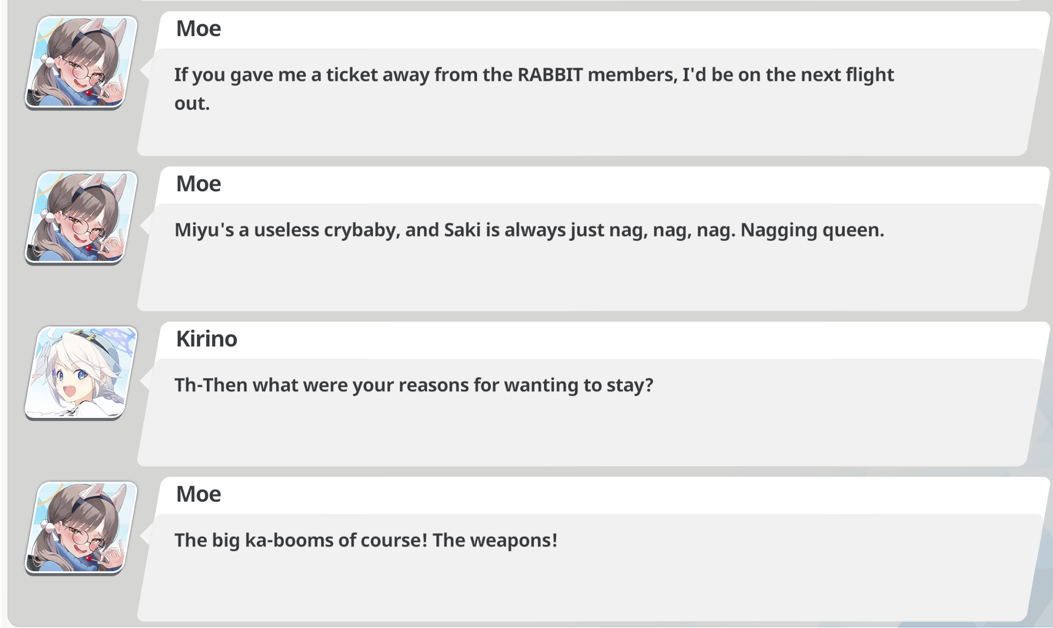Image resolution: width=1053 pixels, height=628 pixels.
Task: Click the Moe name above Miyu's crybaby line
Action: pyautogui.click(x=199, y=184)
